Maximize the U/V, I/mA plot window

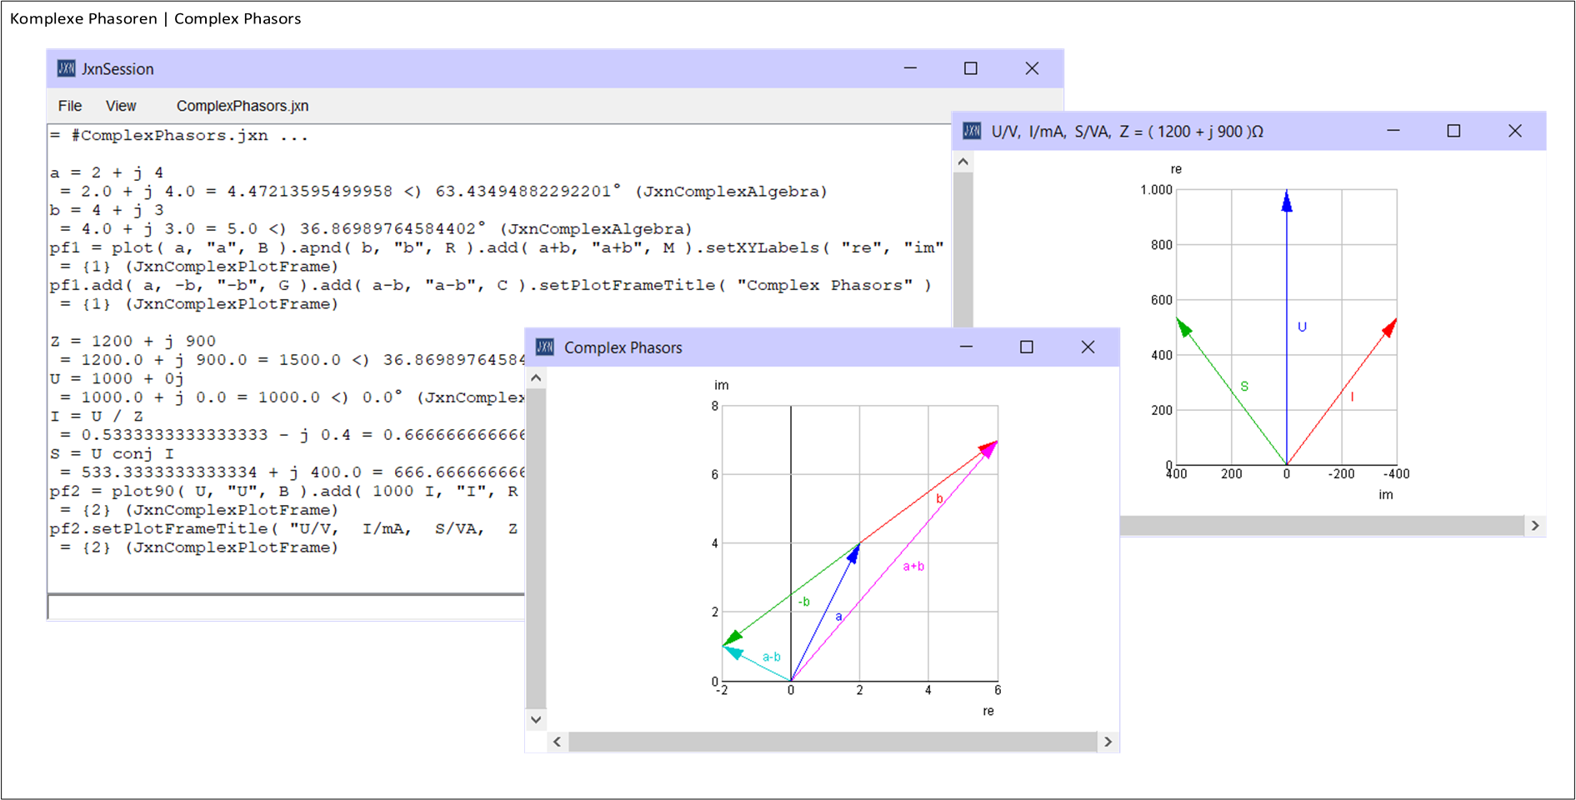[1454, 131]
